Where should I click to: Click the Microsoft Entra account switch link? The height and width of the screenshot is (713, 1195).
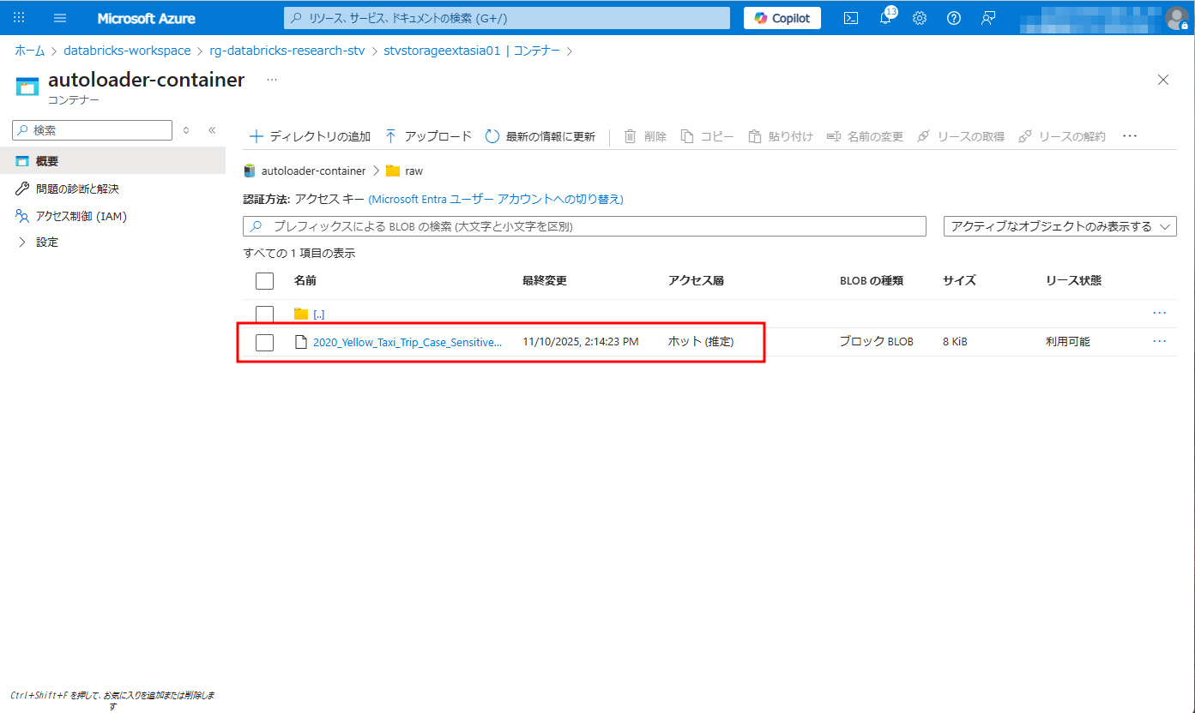495,199
